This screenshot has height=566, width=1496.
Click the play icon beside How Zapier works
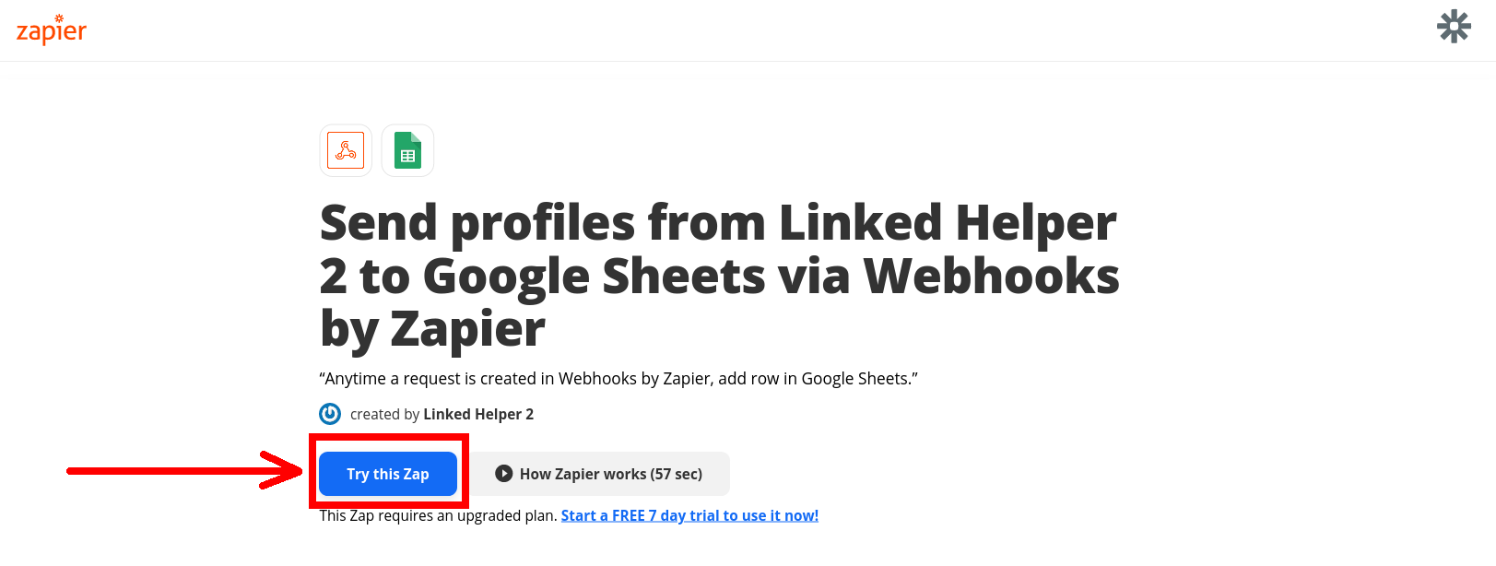(502, 474)
